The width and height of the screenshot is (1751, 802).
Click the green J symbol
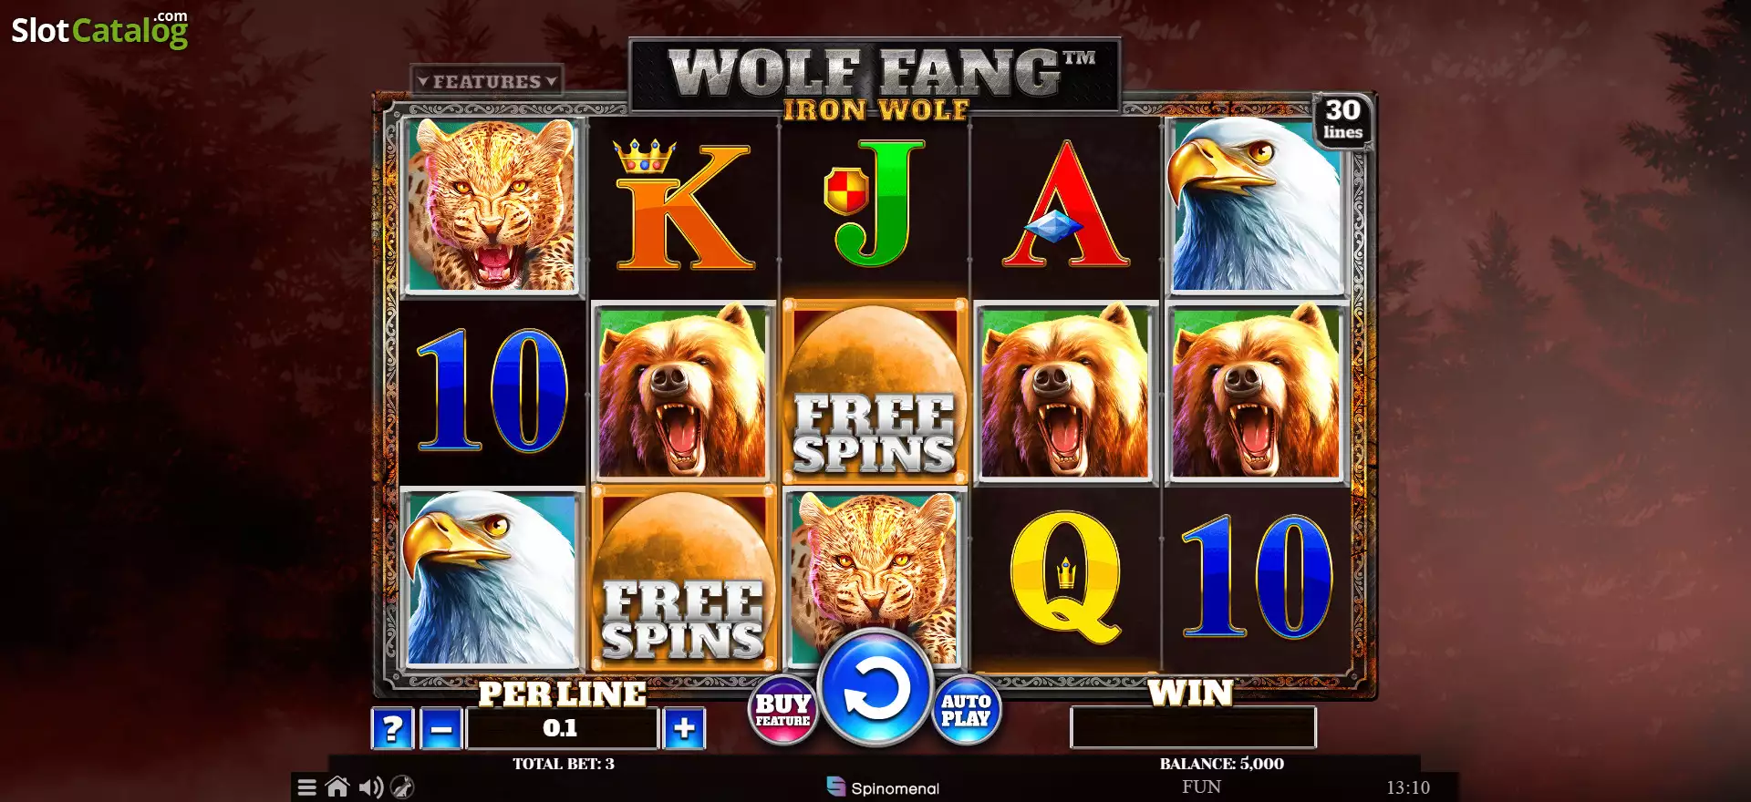pyautogui.click(x=873, y=202)
